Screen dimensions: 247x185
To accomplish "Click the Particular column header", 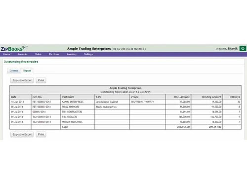I will [78, 97].
